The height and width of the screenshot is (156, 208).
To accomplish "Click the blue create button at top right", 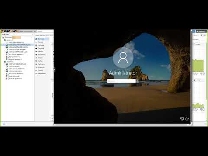I will pos(194,31).
